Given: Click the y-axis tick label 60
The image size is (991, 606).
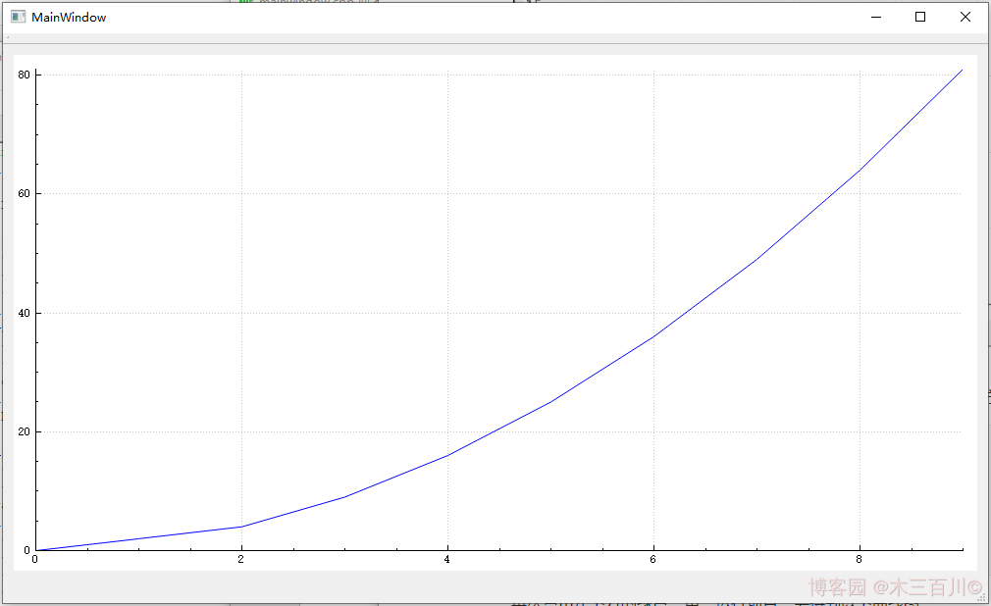Looking at the screenshot, I should coord(25,193).
